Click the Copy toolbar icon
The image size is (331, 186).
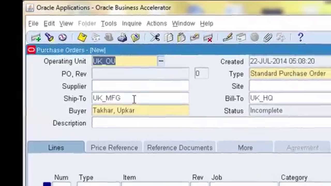pos(168,38)
